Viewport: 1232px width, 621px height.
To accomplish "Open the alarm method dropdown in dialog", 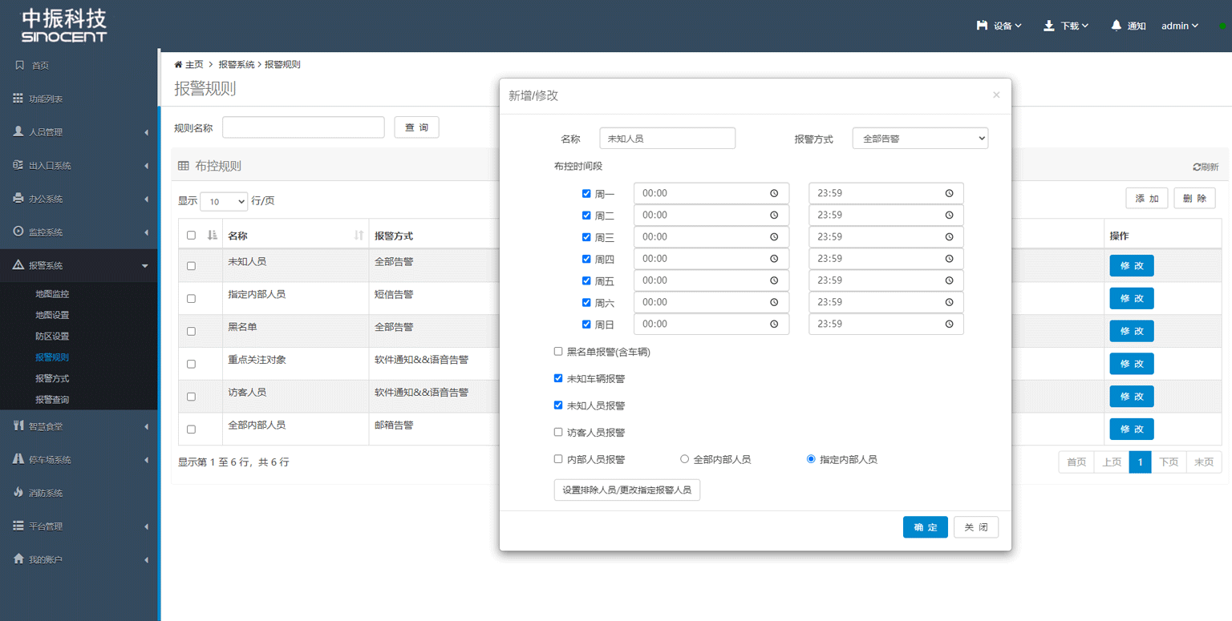I will coord(920,139).
